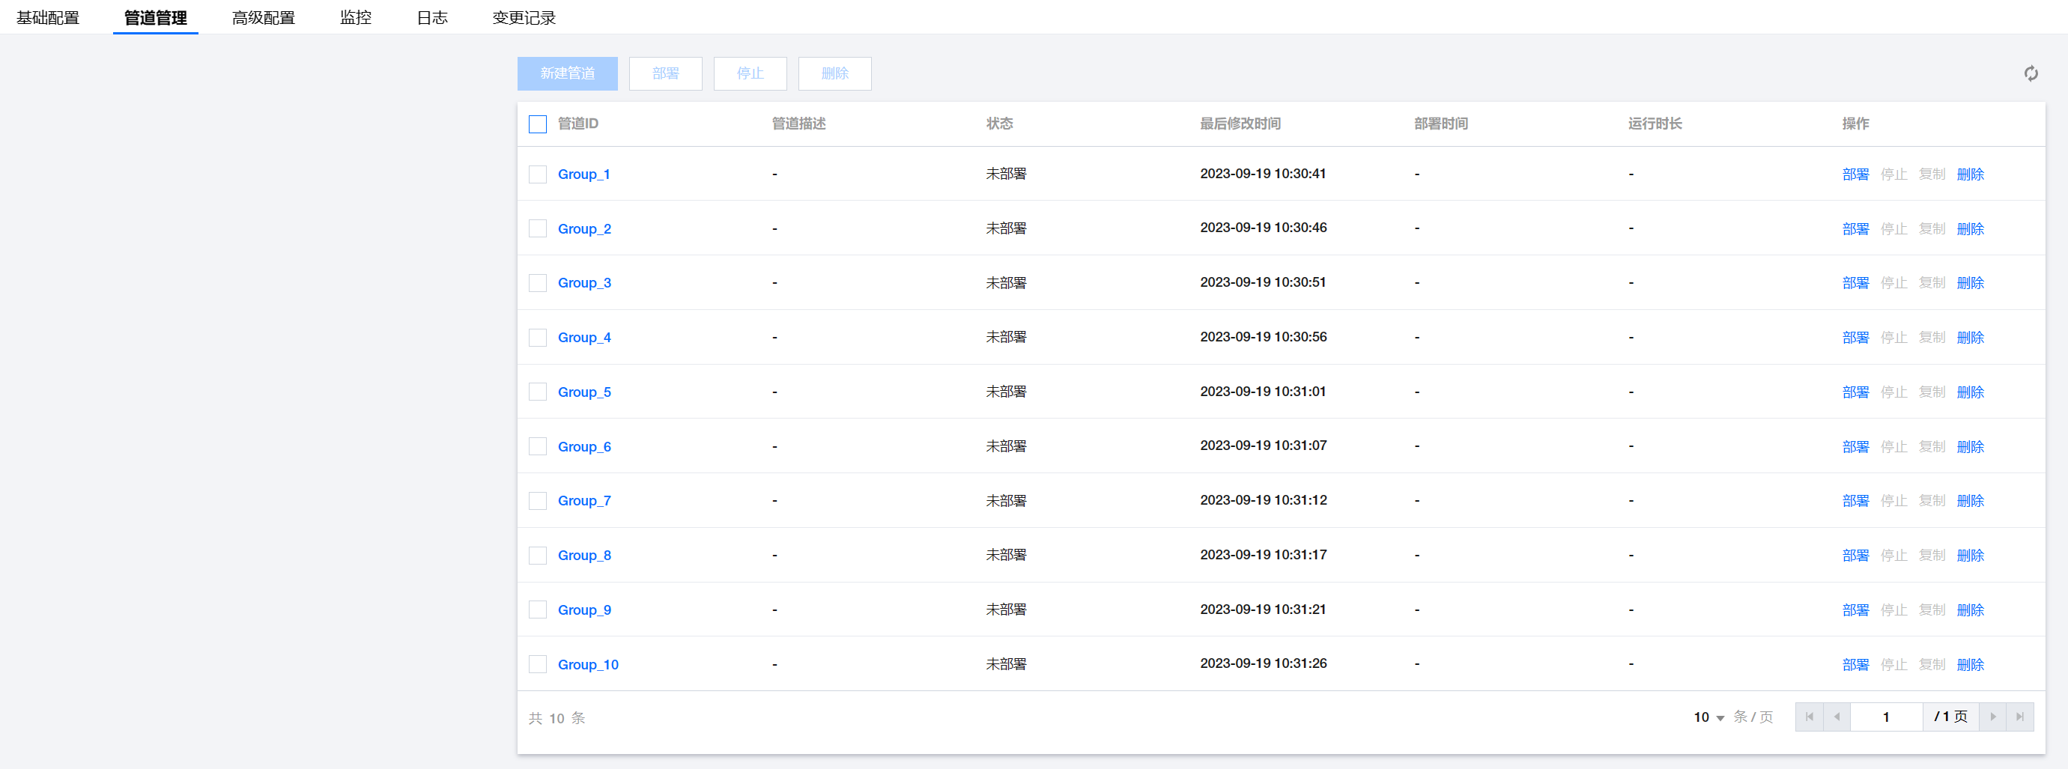This screenshot has height=769, width=2068.
Task: Click the 状态 column header
Action: coord(999,124)
